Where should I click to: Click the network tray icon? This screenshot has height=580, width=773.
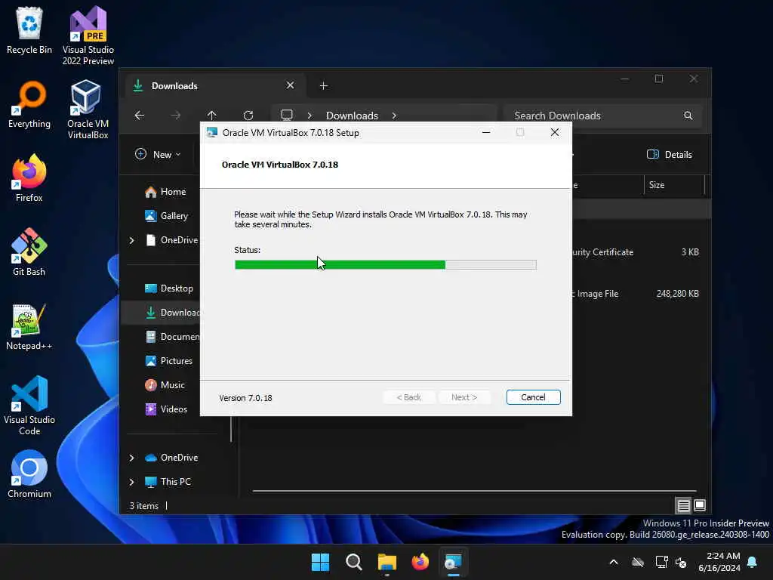(661, 562)
